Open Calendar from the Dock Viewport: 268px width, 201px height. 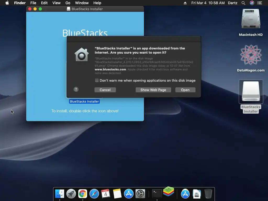(106, 194)
